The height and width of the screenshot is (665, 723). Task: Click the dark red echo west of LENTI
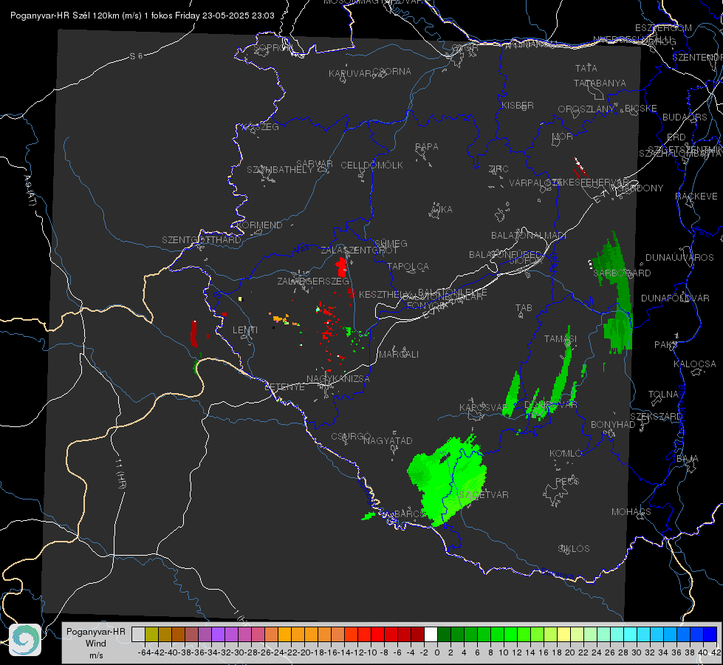[x=193, y=333]
